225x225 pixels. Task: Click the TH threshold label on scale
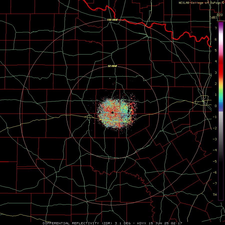pyautogui.click(x=215, y=195)
